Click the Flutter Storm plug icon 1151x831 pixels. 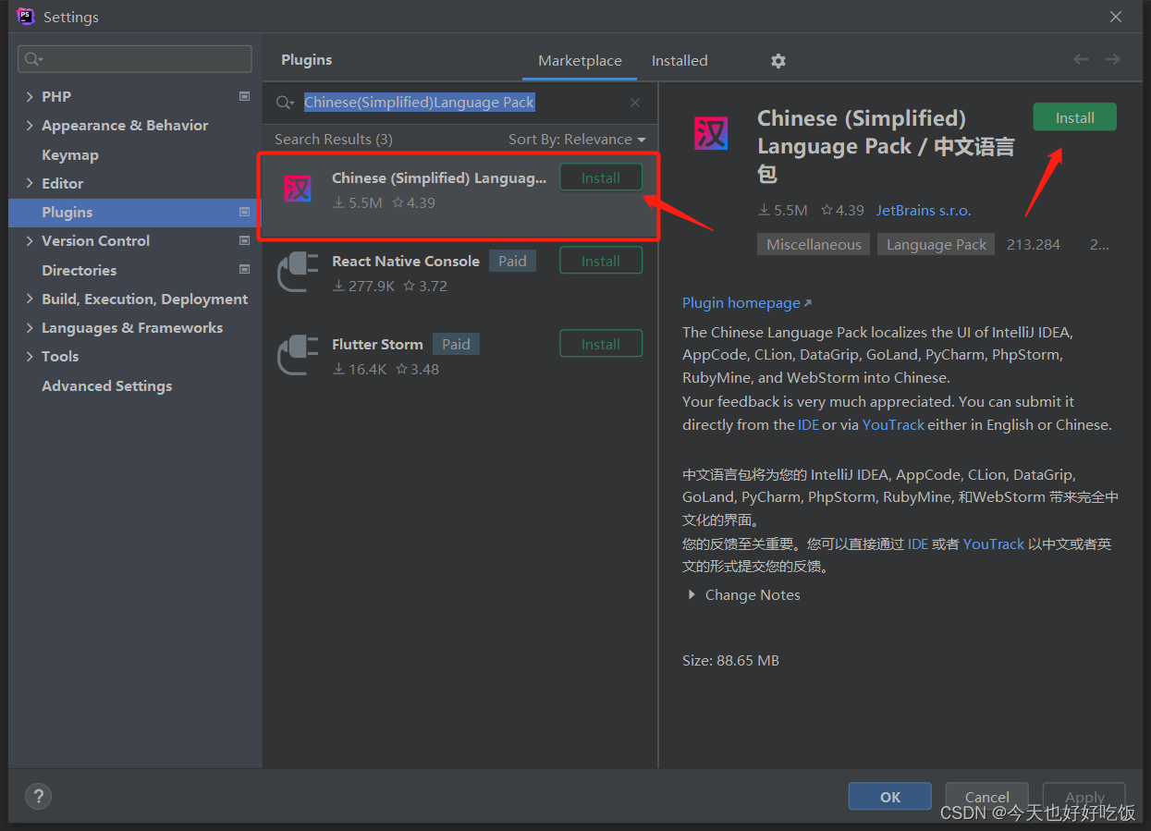(x=298, y=355)
